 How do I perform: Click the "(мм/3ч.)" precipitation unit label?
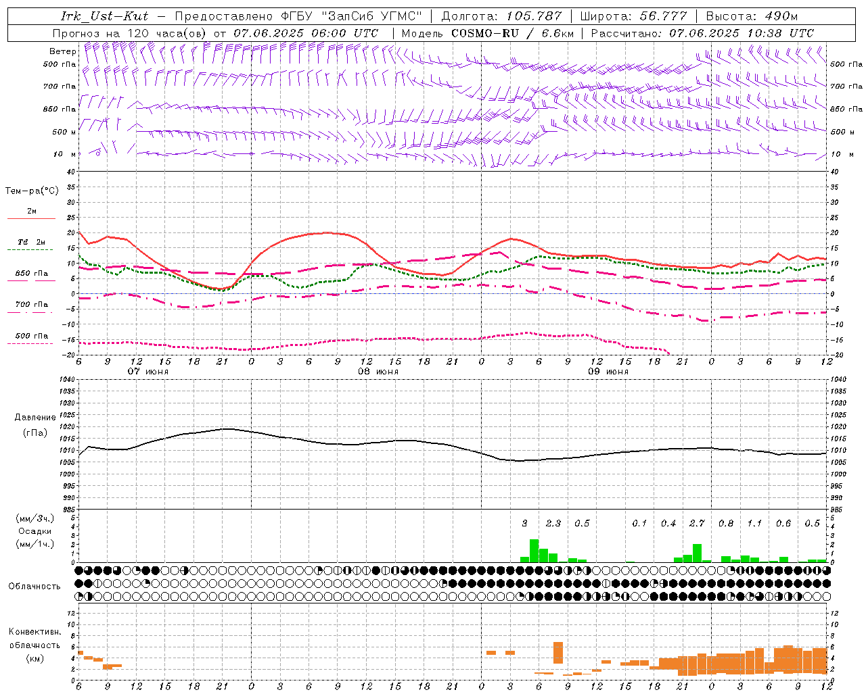tap(35, 518)
